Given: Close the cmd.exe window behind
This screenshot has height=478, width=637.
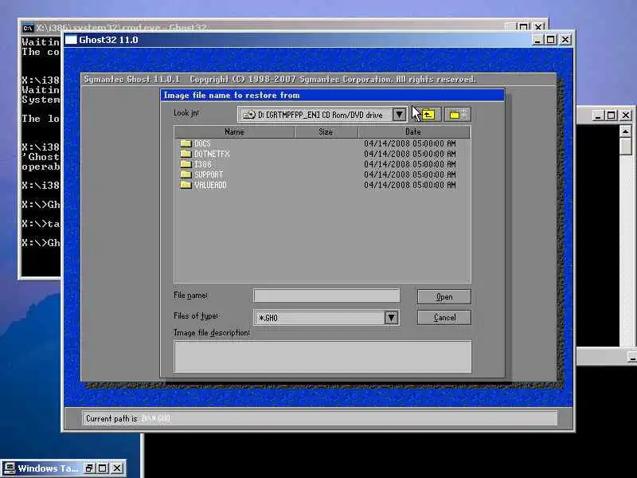Looking at the screenshot, I should (x=538, y=27).
